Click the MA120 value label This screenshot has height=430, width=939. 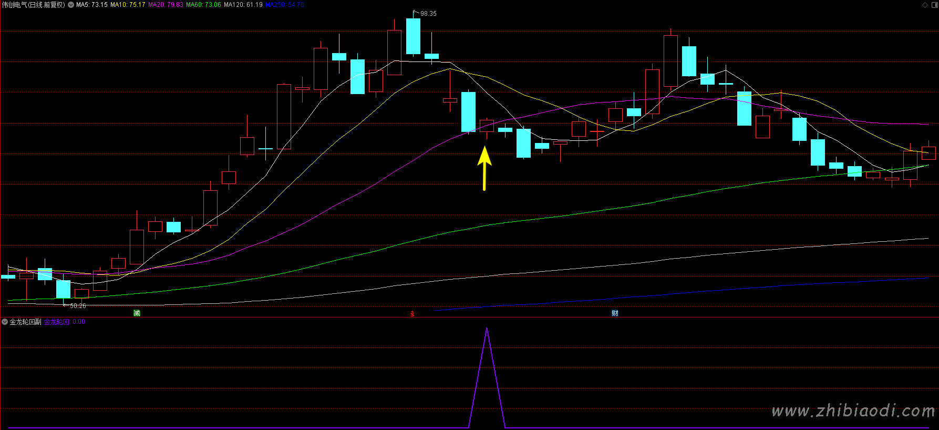click(x=243, y=5)
